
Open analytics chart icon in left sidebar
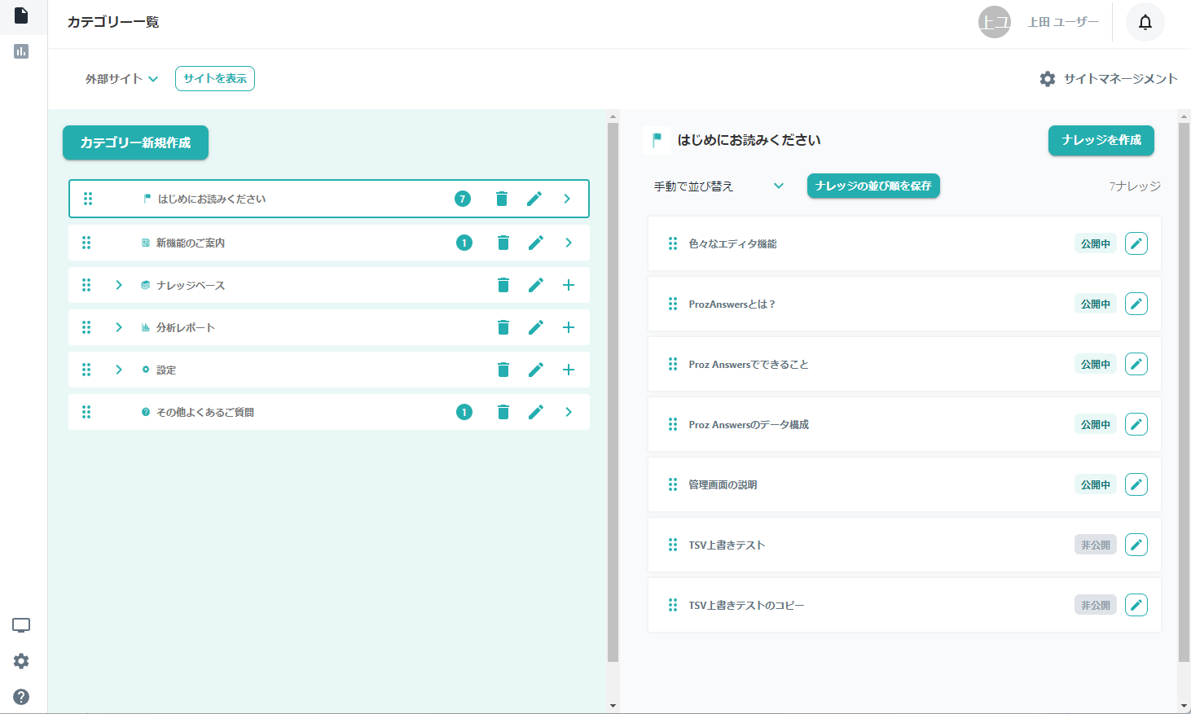point(21,51)
